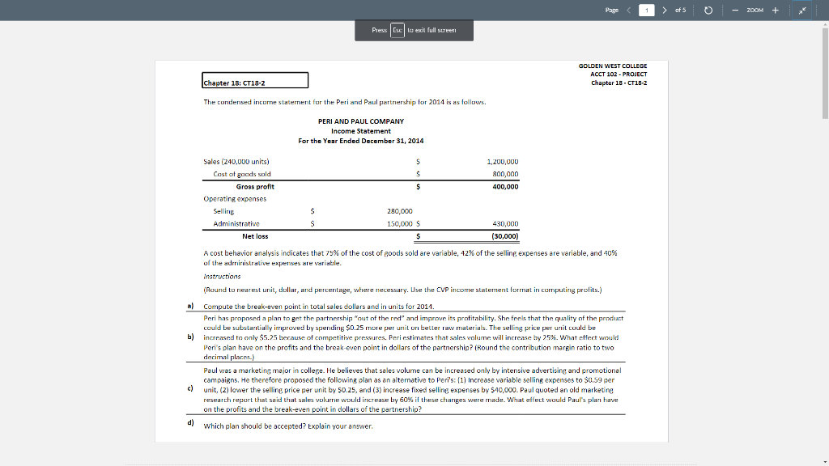Rotate the document icon
Screen dimensions: 829x466
pos(708,10)
